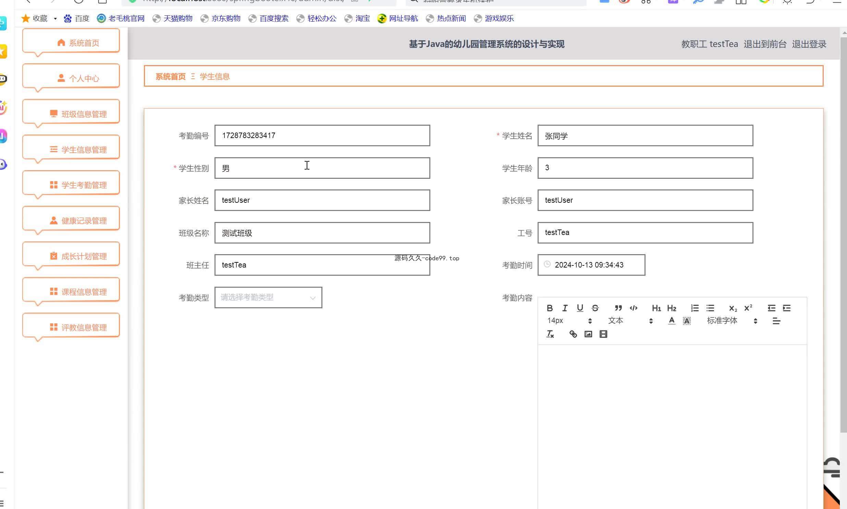Open the 热点新闻 bookmark
The height and width of the screenshot is (509, 847).
pyautogui.click(x=446, y=18)
